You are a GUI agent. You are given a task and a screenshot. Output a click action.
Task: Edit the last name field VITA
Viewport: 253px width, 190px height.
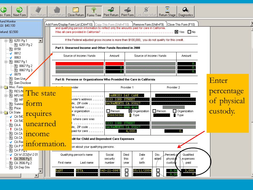tap(87, 170)
